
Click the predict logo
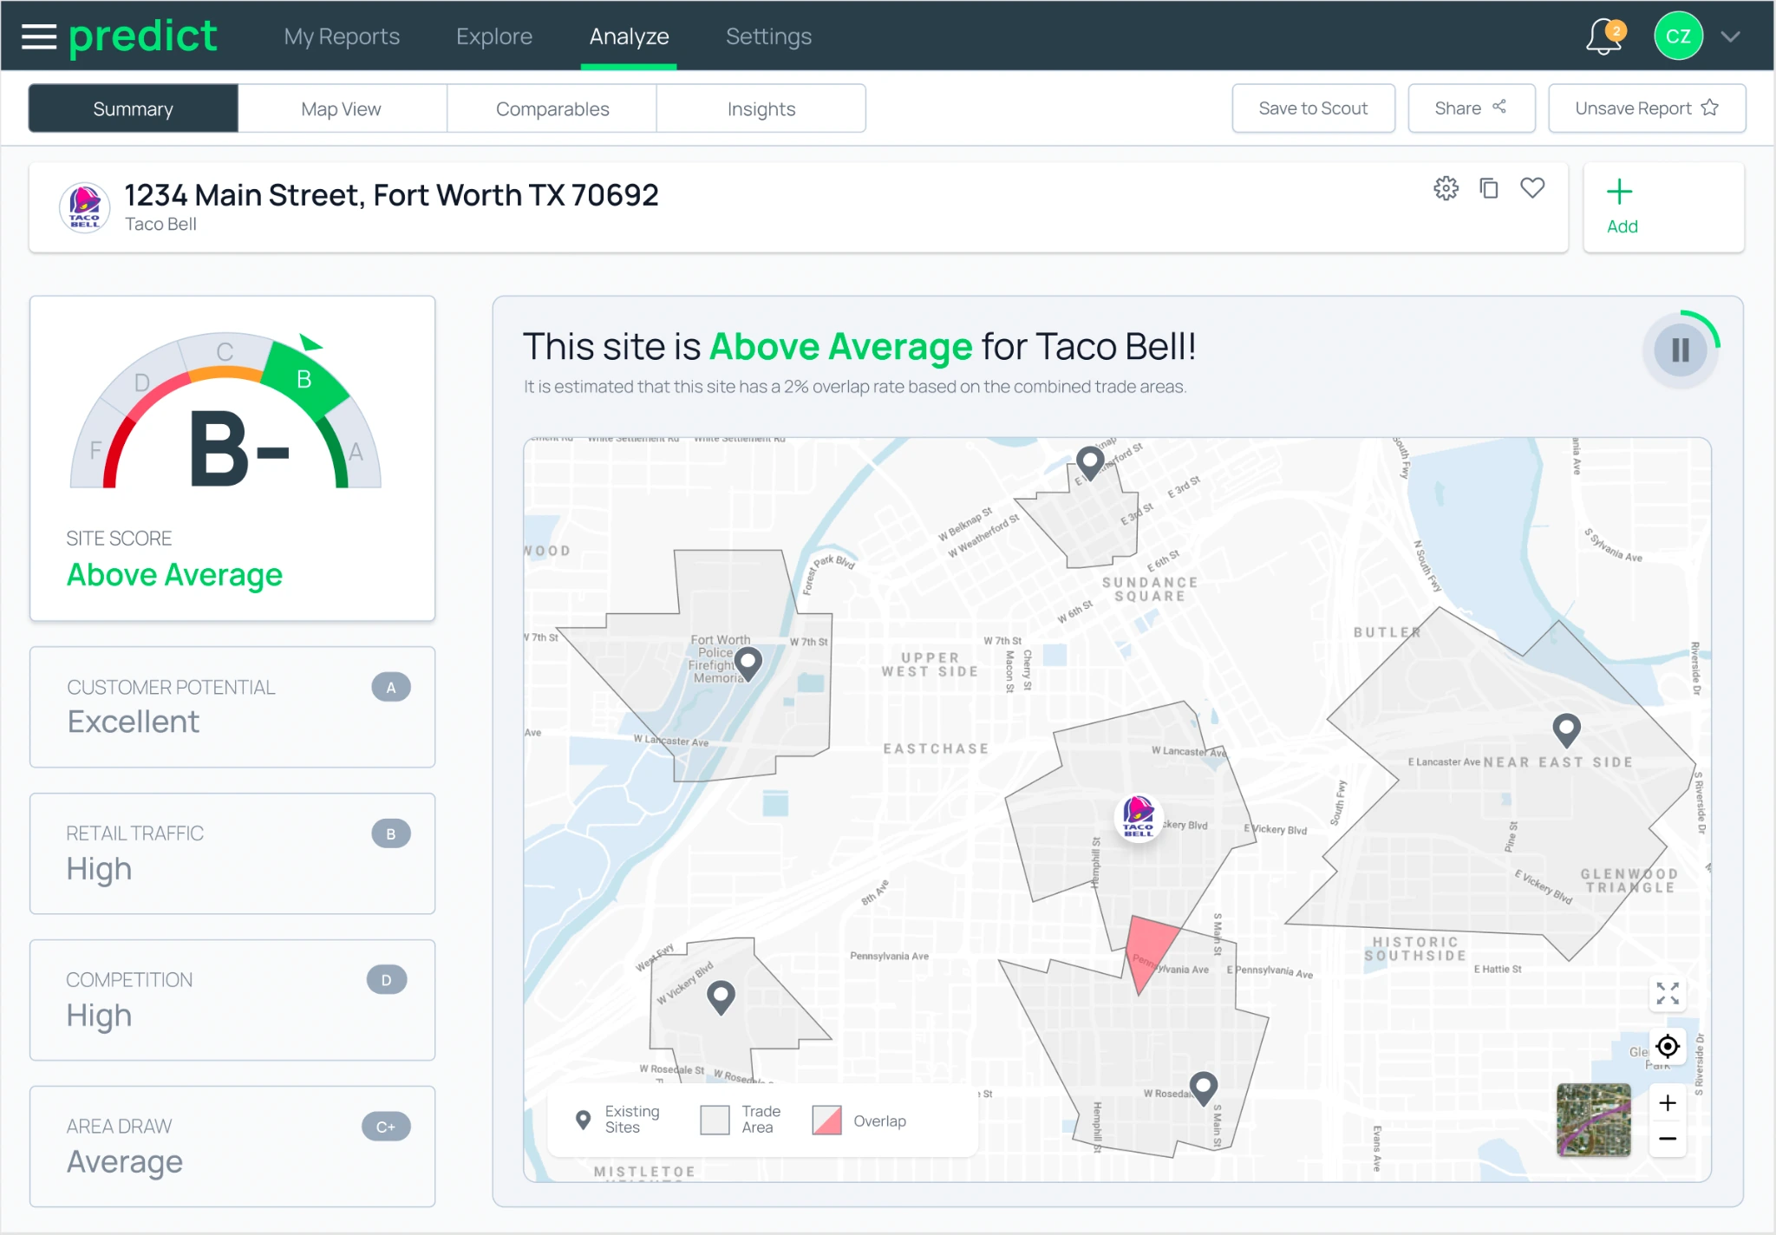click(143, 36)
